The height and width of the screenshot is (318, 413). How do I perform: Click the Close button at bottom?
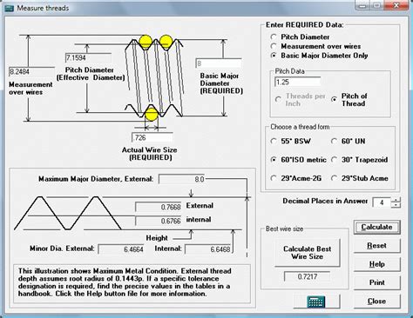[x=376, y=301]
